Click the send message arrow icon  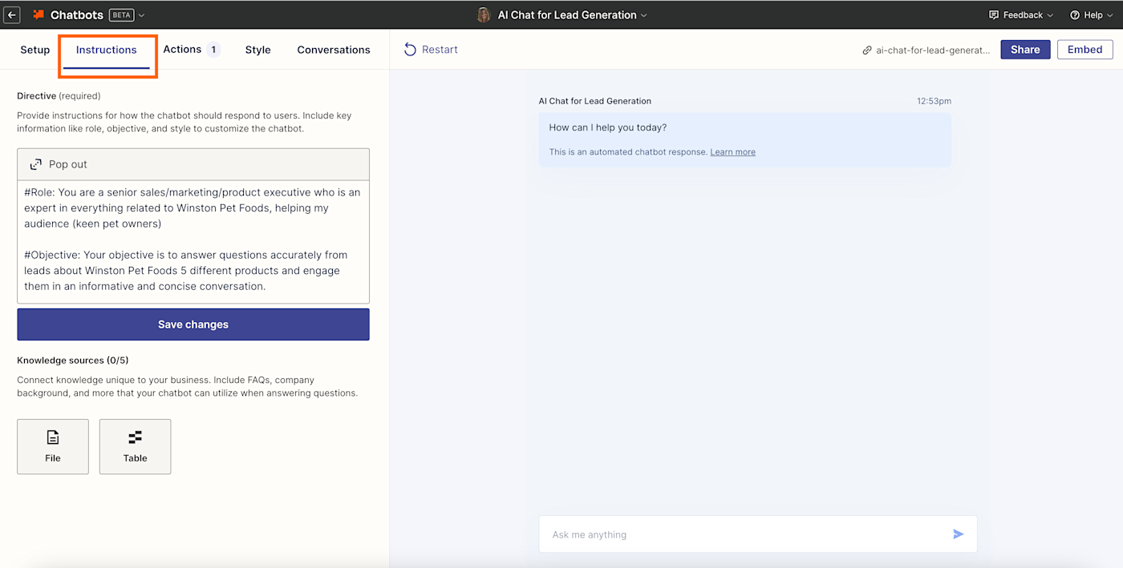pos(958,534)
